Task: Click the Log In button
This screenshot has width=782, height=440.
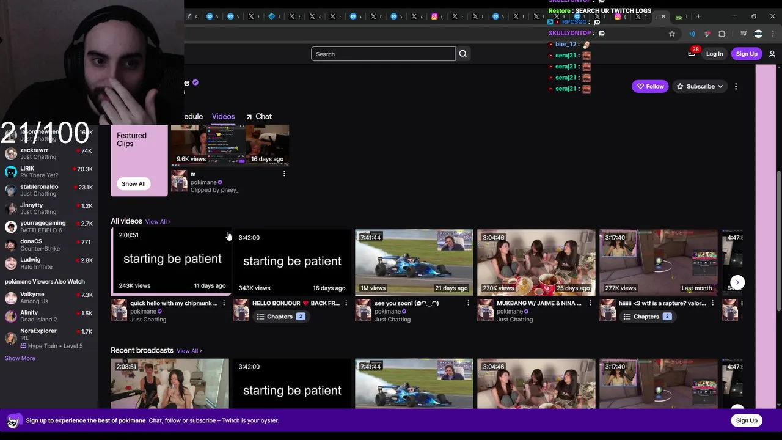Action: coord(714,54)
